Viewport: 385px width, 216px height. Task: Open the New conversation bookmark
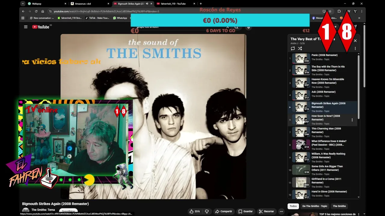(x=42, y=18)
